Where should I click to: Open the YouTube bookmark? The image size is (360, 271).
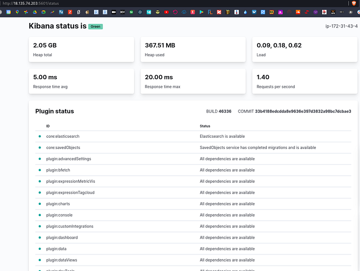[x=166, y=12]
